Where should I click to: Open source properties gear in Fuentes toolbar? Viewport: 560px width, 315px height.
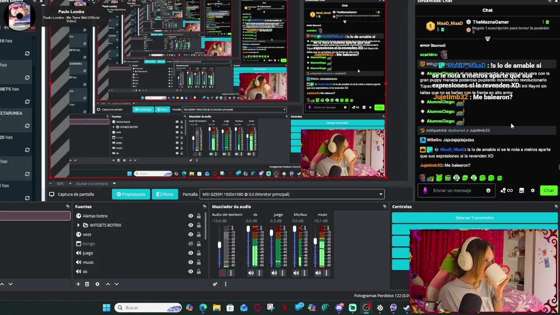point(97,284)
